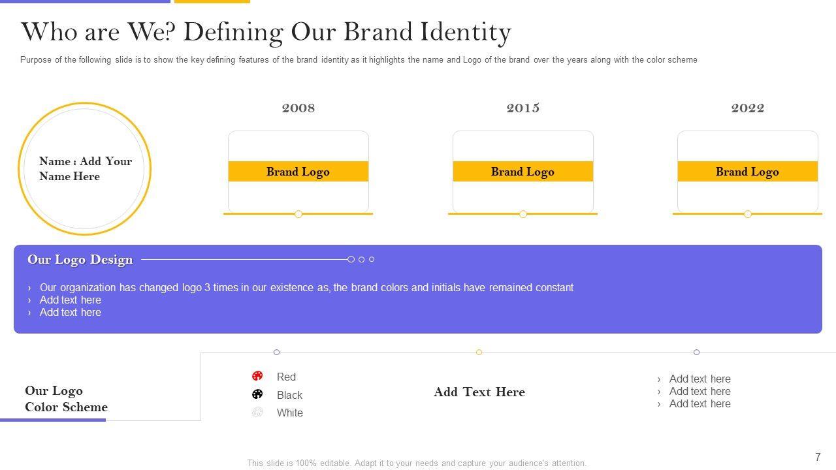This screenshot has width=836, height=470.
Task: Select the circle marker under the 2022 logo card
Action: point(748,214)
